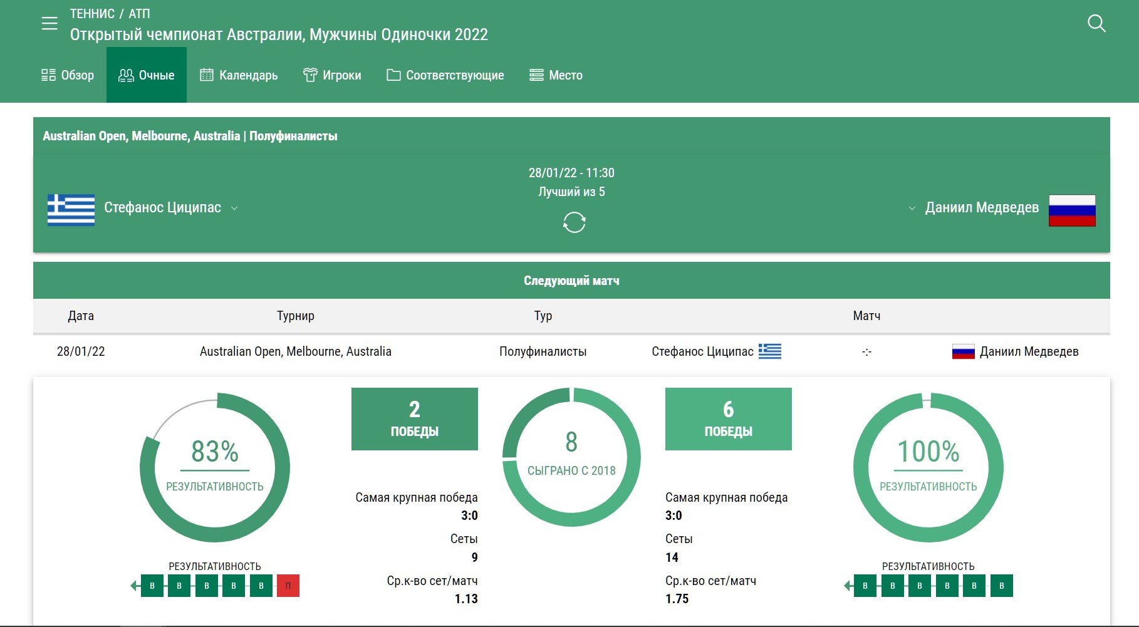This screenshot has width=1139, height=627.
Task: Click Даниил Медведев name in match row
Action: click(1029, 351)
